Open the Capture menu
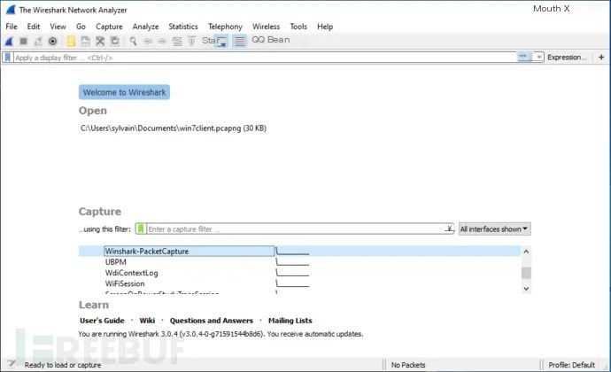This screenshot has height=372, width=611. coord(109,27)
